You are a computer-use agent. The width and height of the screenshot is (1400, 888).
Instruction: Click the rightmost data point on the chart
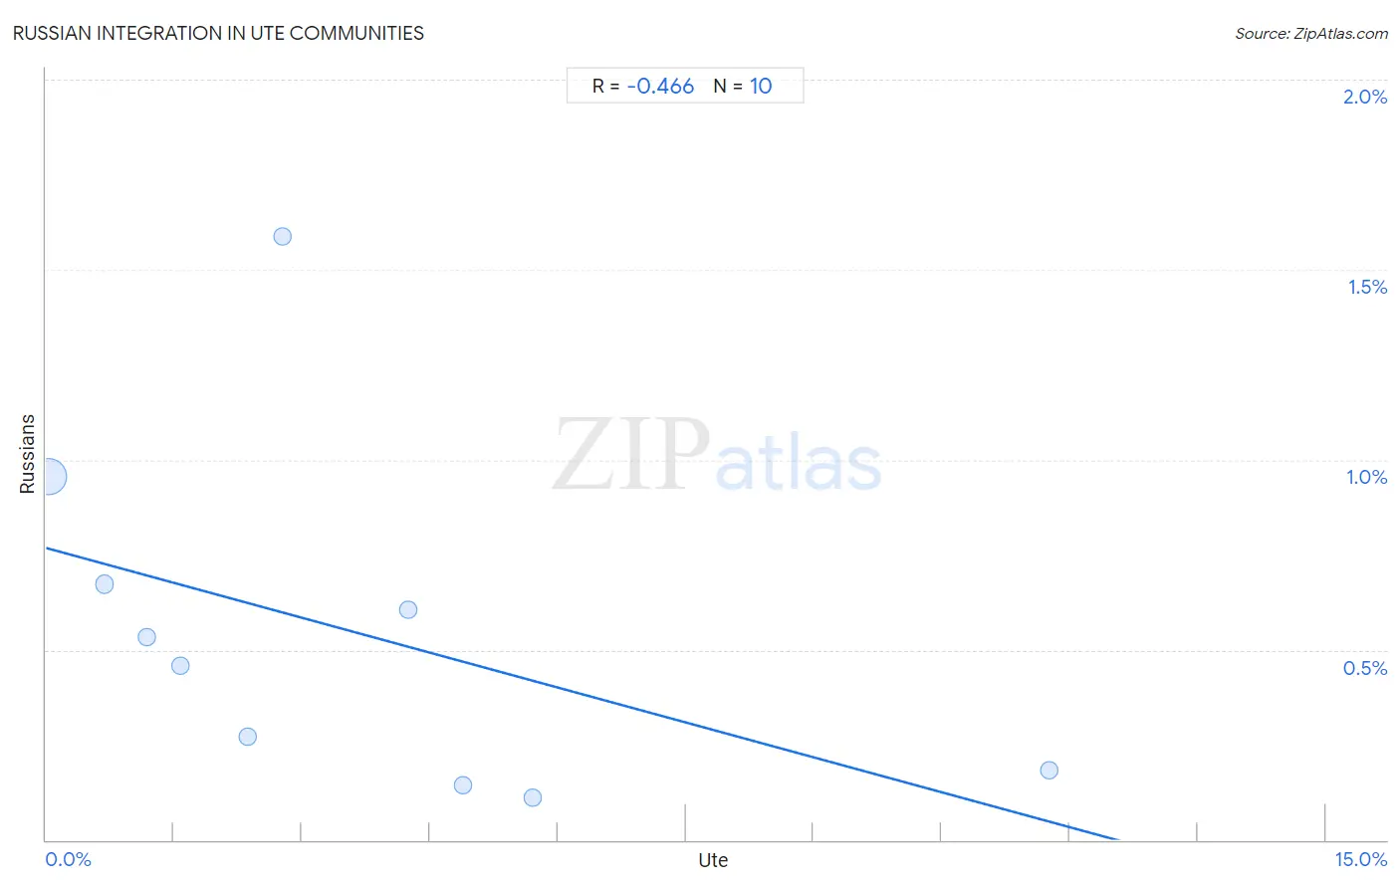click(1049, 770)
